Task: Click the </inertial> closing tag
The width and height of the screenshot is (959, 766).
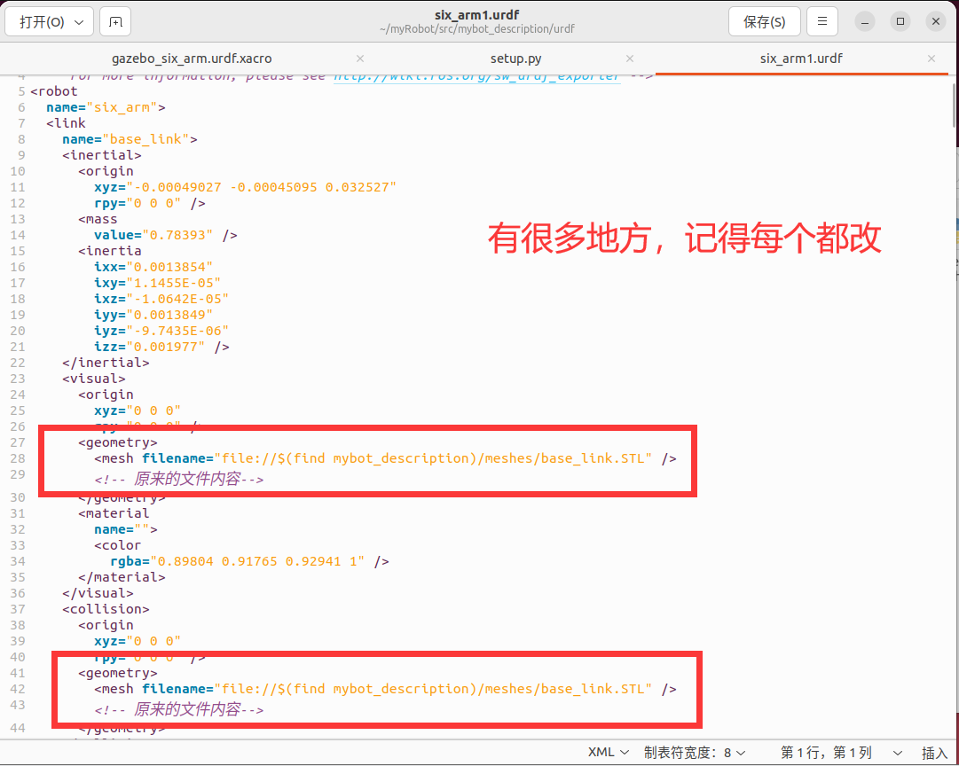Action: [106, 363]
